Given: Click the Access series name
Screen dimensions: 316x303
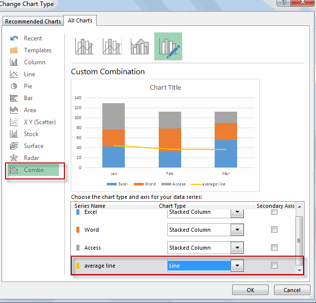Looking at the screenshot, I should pos(92,248).
